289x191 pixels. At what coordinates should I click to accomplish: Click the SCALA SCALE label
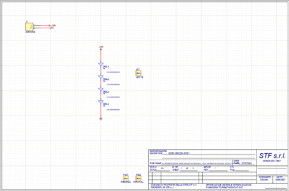click(x=153, y=169)
